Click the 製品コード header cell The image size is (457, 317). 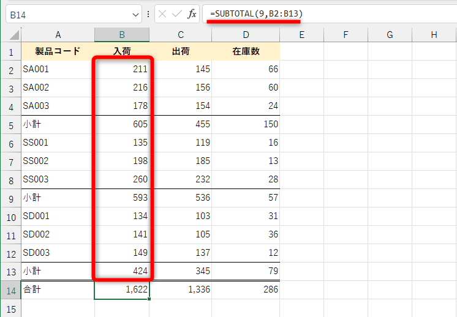coord(58,51)
